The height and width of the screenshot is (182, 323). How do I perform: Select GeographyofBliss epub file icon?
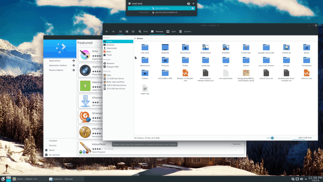(x=246, y=73)
